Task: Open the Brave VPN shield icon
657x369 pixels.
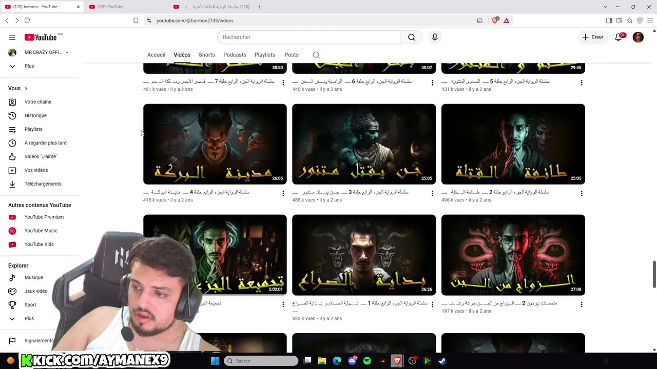Action: [640, 20]
